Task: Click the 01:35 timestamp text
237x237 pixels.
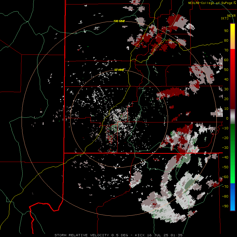Action: coord(177,235)
